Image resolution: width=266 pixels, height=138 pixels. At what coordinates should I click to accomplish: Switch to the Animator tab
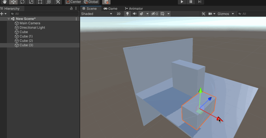(134, 9)
